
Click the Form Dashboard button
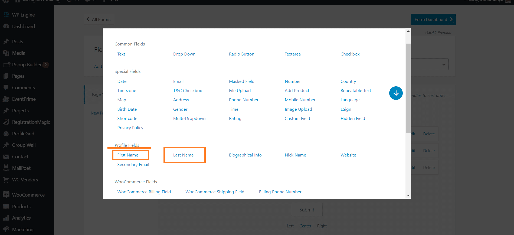(x=433, y=19)
